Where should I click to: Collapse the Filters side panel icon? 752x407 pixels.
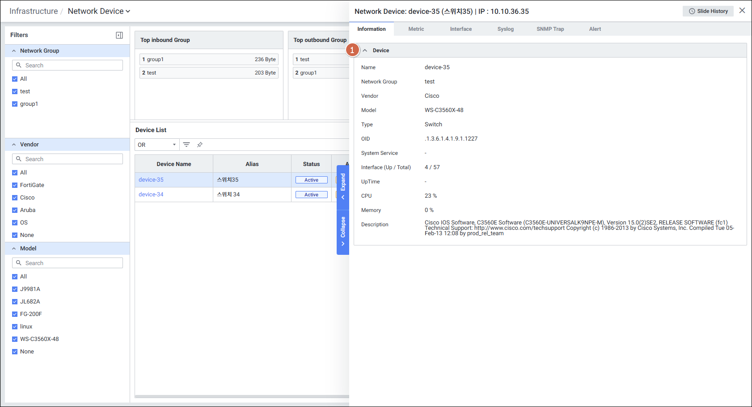tap(119, 35)
